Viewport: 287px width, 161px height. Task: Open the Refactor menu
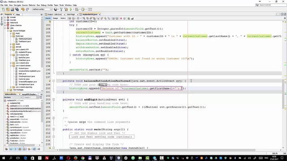pos(32,5)
